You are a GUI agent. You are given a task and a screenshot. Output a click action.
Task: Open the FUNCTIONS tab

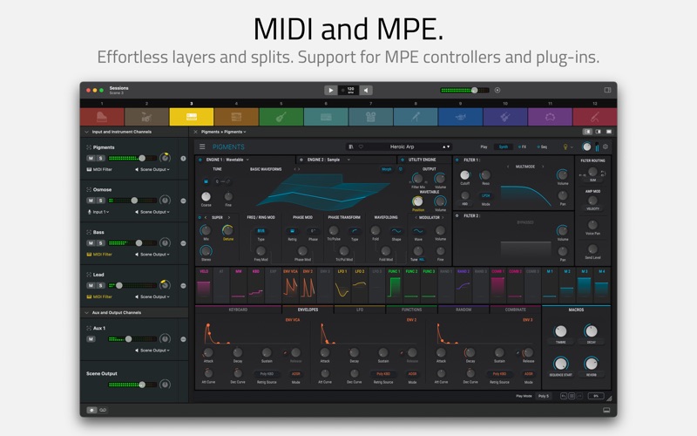[411, 310]
